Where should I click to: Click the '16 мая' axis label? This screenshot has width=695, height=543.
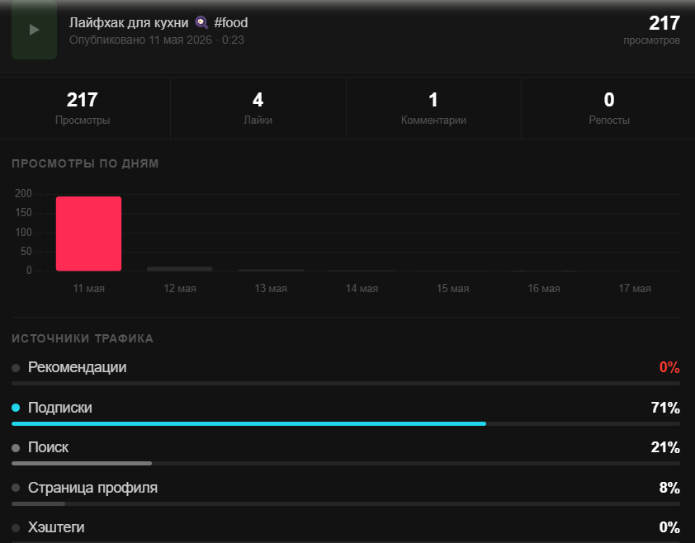544,289
